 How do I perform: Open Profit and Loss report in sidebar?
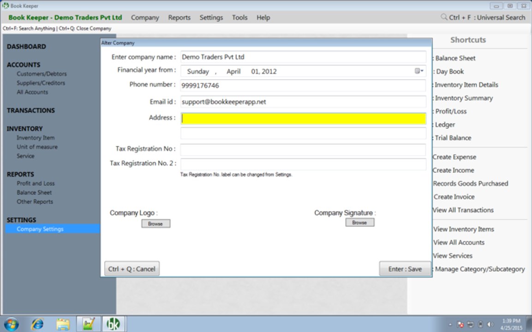[36, 183]
